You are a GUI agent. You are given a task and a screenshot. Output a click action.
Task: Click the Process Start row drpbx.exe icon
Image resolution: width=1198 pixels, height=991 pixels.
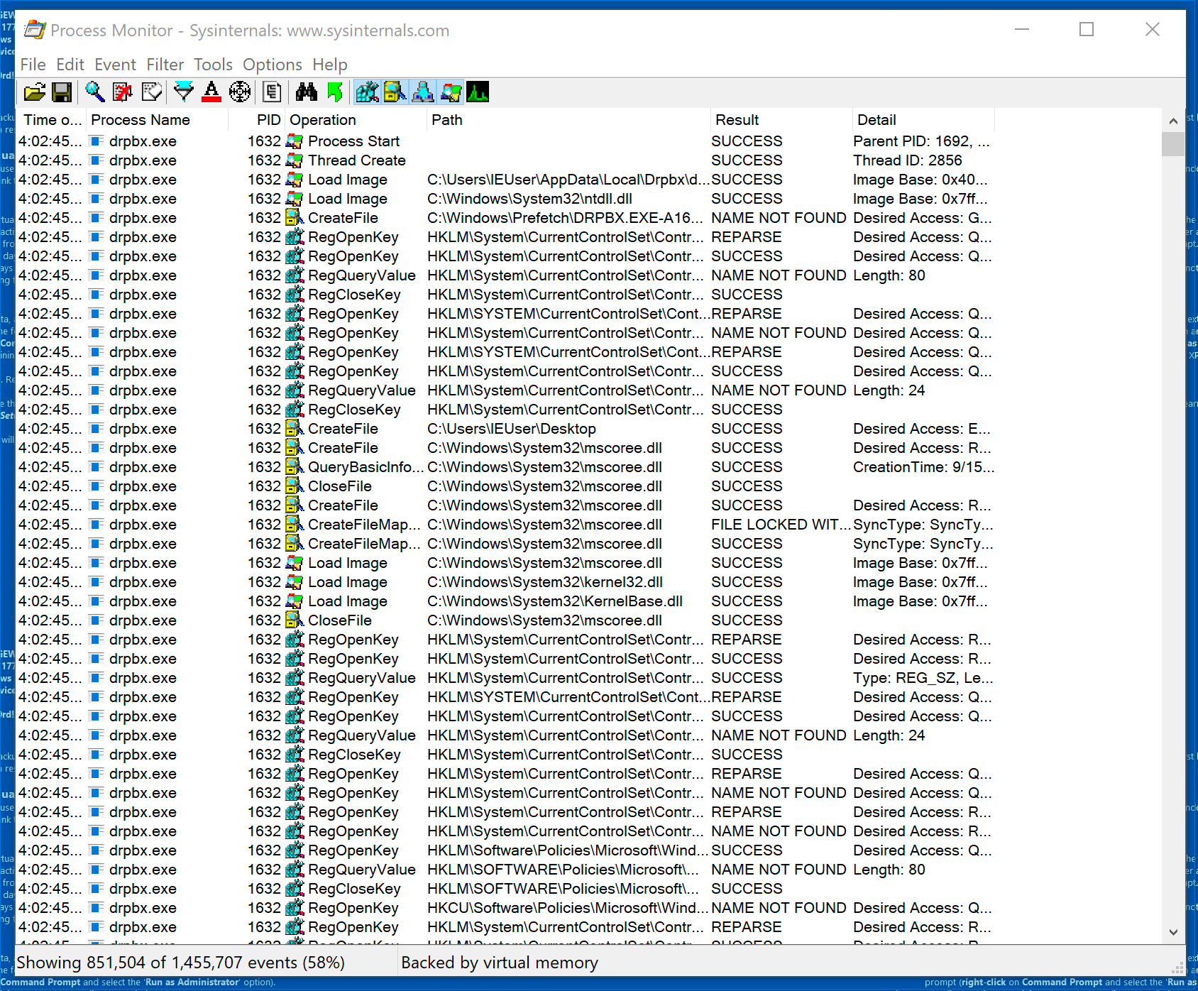(x=97, y=141)
